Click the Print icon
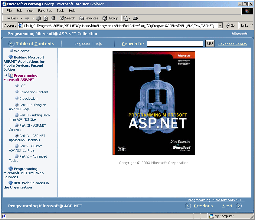The width and height of the screenshot is (255, 220). click(135, 18)
